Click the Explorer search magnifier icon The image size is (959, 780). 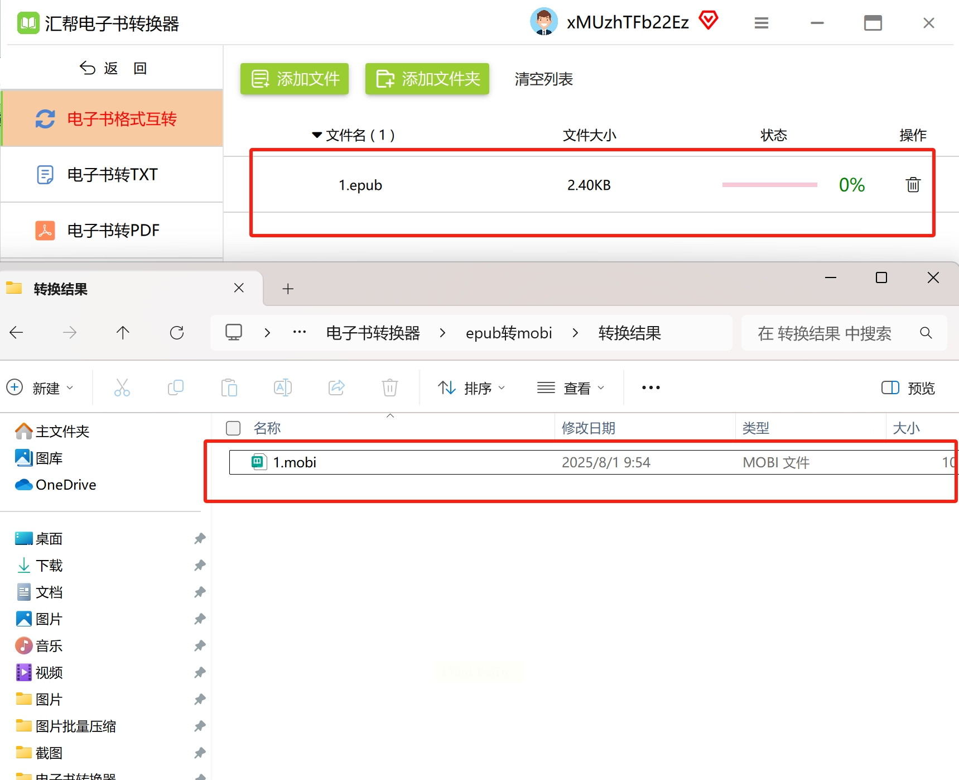(x=926, y=333)
